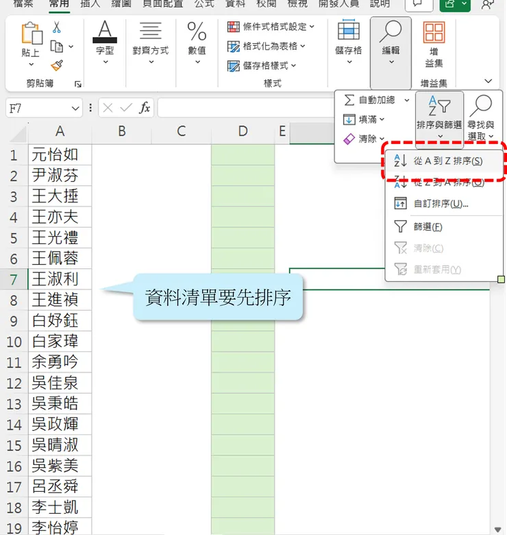Screen dimensions: 507x535
Task: Open the 數值 number format group
Action: 197,42
